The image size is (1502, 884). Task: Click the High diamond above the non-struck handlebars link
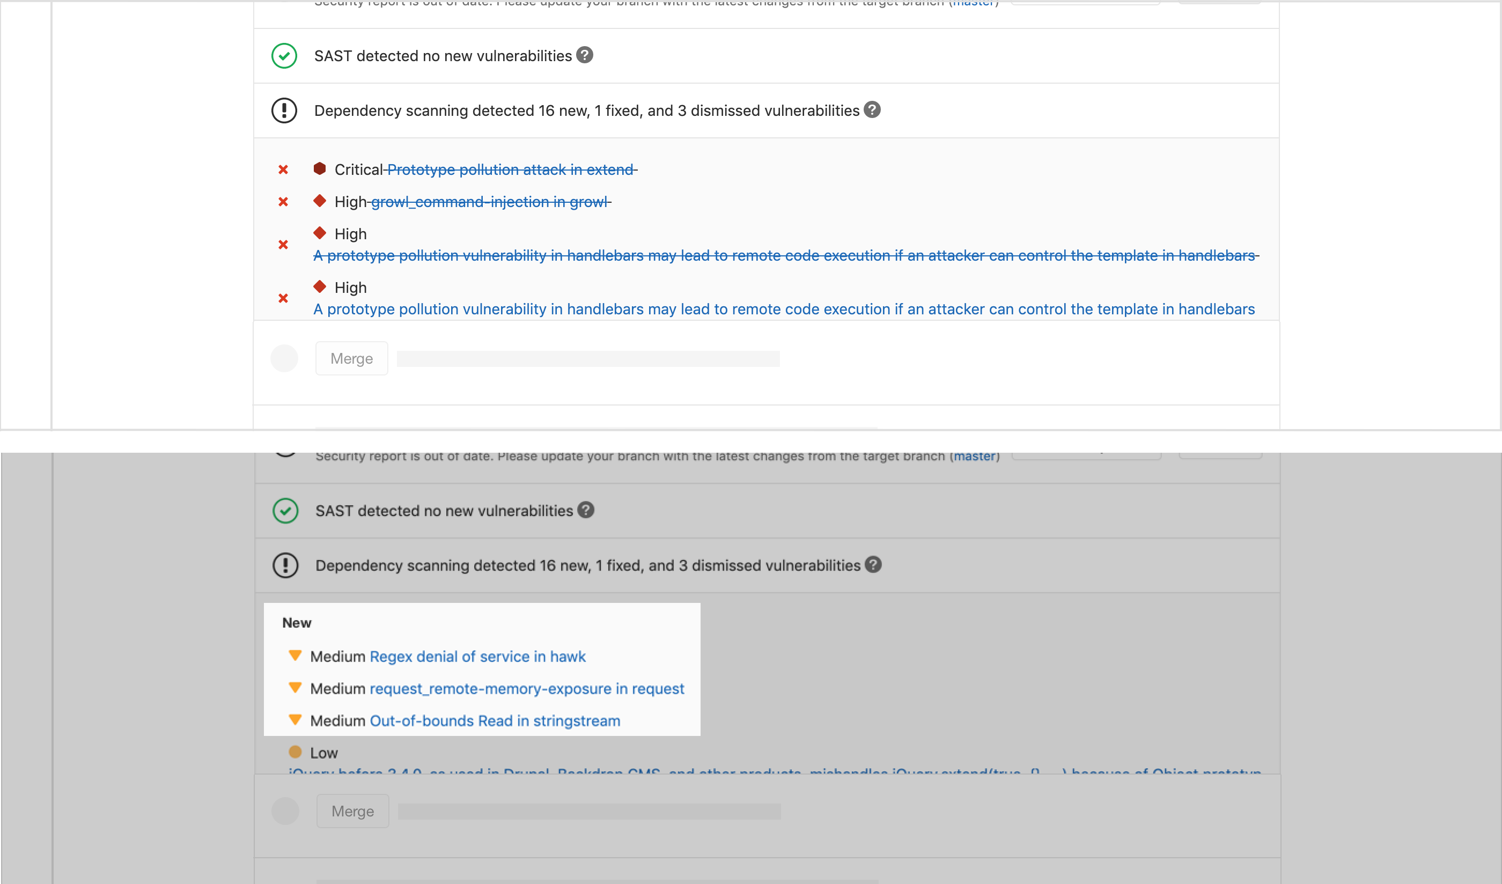pyautogui.click(x=320, y=287)
